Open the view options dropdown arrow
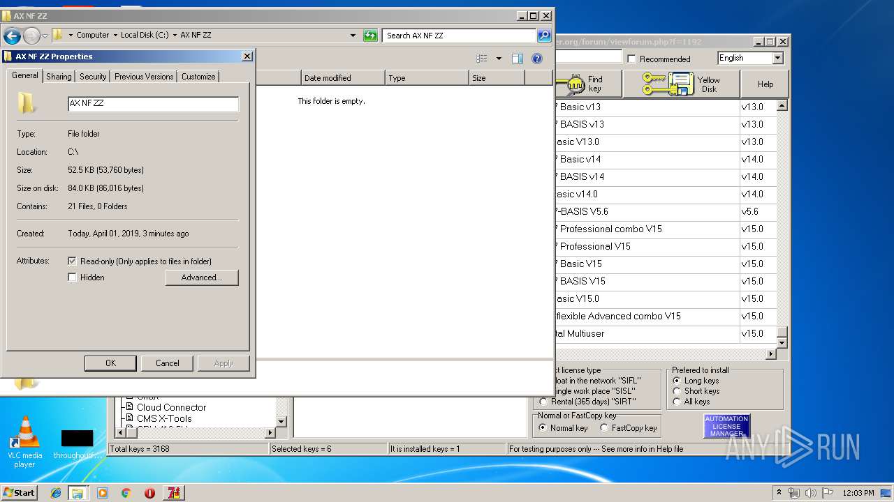The width and height of the screenshot is (894, 502). [x=499, y=59]
